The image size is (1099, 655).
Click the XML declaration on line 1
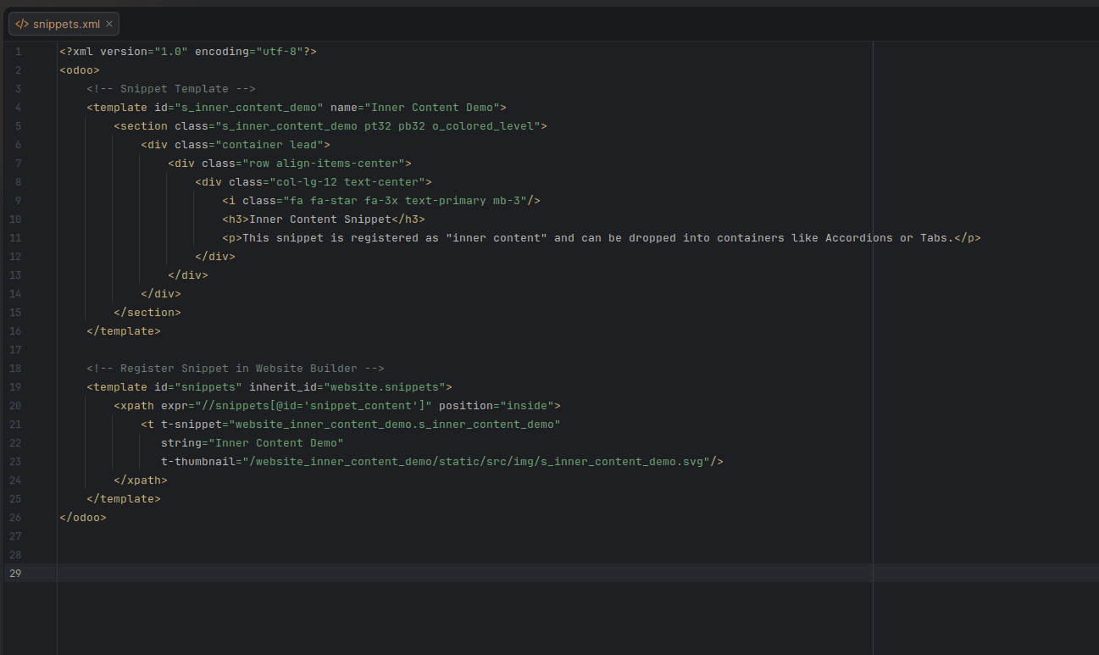click(188, 52)
